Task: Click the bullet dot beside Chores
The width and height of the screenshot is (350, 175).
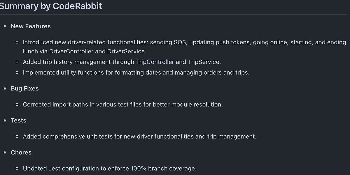Action: tap(5, 153)
